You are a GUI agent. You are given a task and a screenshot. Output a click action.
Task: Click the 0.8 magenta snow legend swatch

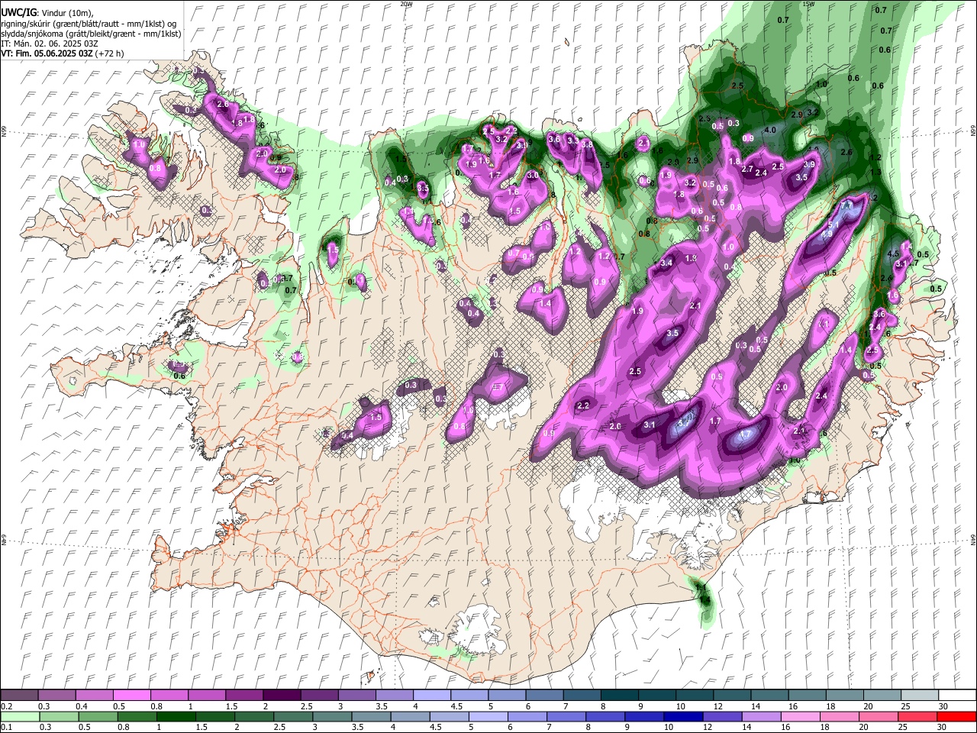pos(169,696)
